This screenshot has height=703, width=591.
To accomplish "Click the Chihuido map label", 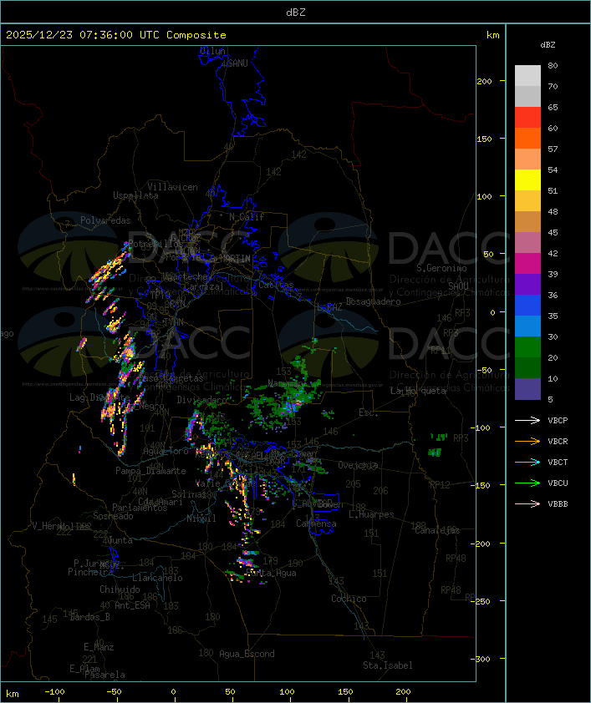I will pos(120,589).
